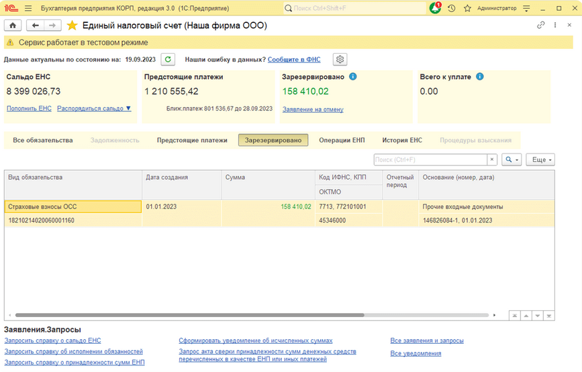Select the Зарезервировано tab
Image resolution: width=582 pixels, height=372 pixels.
[273, 140]
